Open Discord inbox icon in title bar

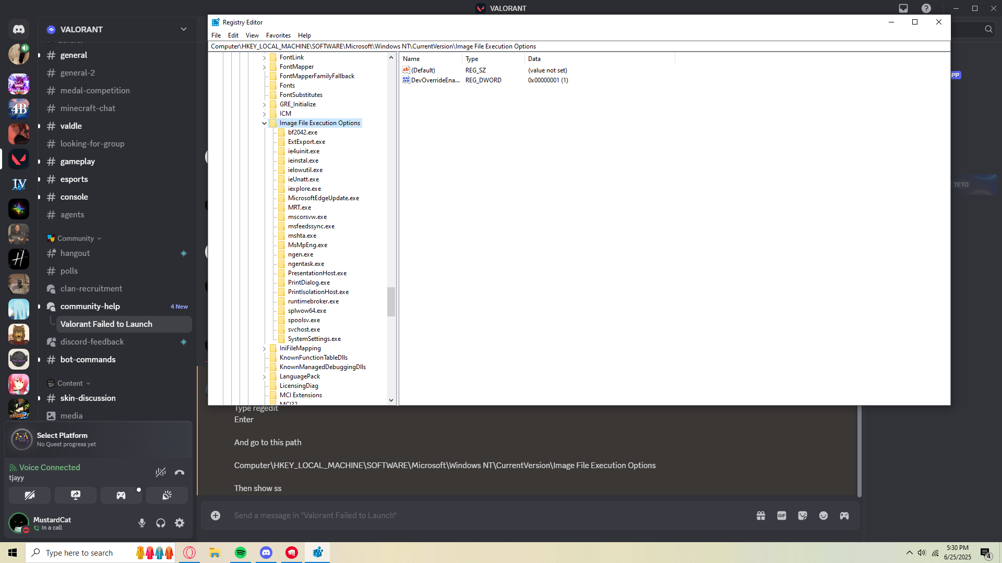point(903,8)
